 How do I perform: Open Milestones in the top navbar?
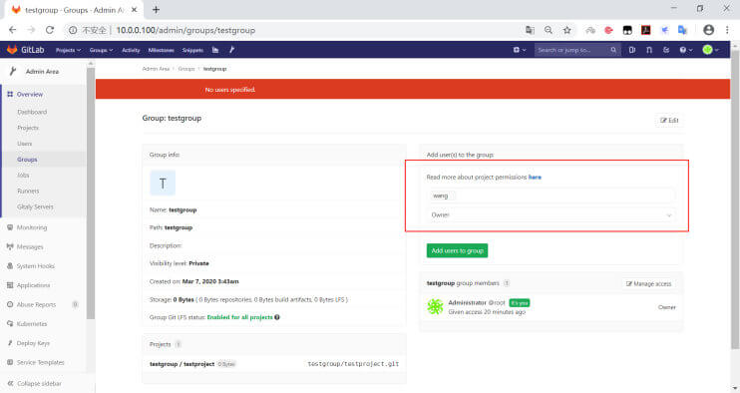pos(161,50)
